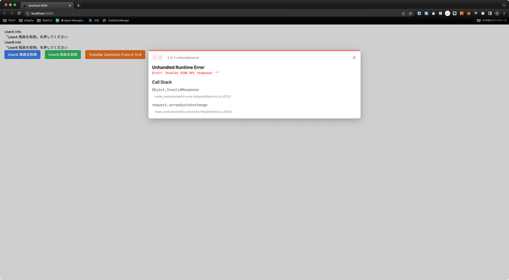Close the unhandled error overlay

click(x=354, y=58)
